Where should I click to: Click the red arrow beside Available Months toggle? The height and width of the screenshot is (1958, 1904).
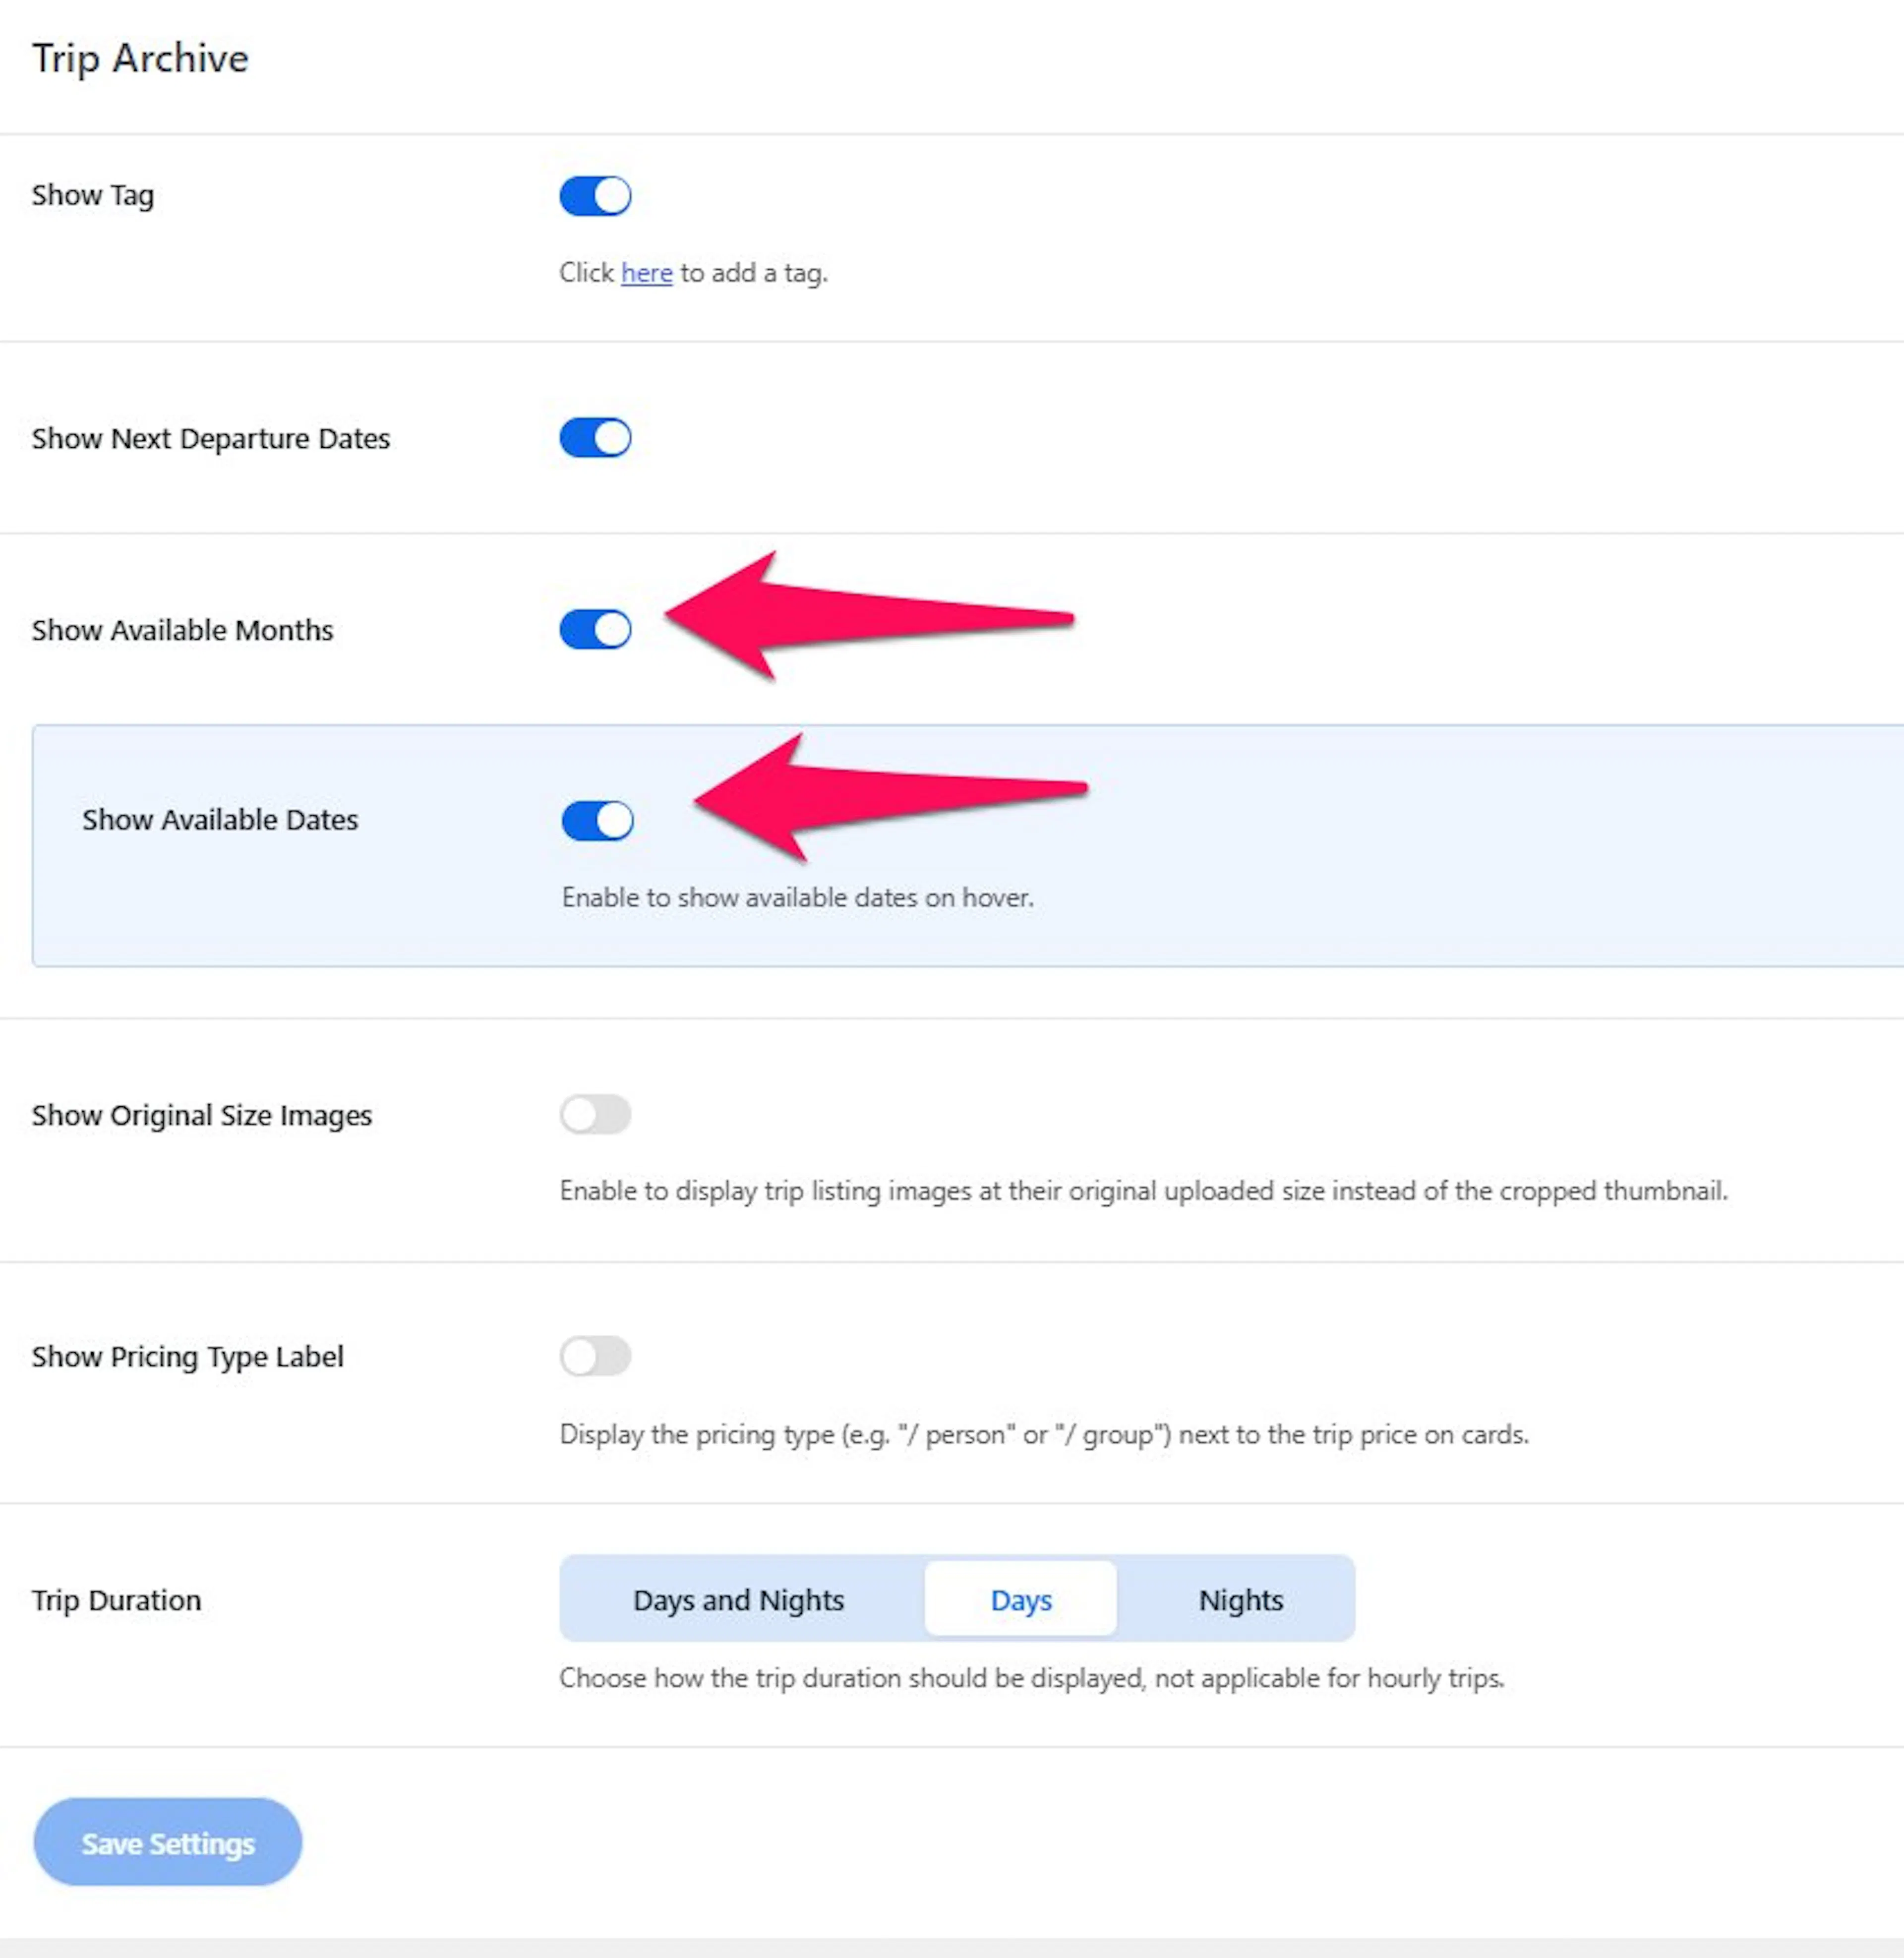868,615
